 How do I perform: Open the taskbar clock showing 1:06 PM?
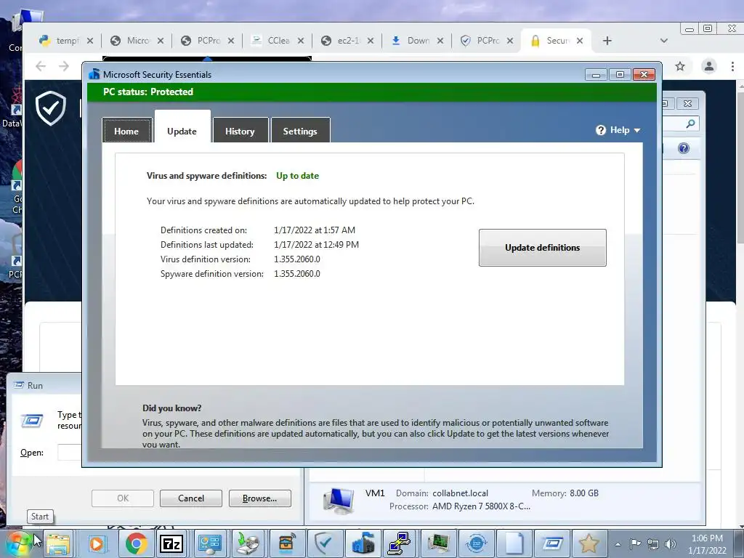(x=707, y=544)
